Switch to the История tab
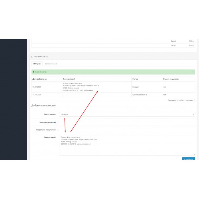This screenshot has width=199, height=199. pos(37,64)
